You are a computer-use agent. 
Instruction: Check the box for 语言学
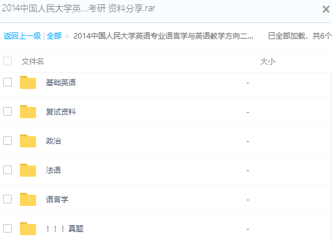pos(7,199)
